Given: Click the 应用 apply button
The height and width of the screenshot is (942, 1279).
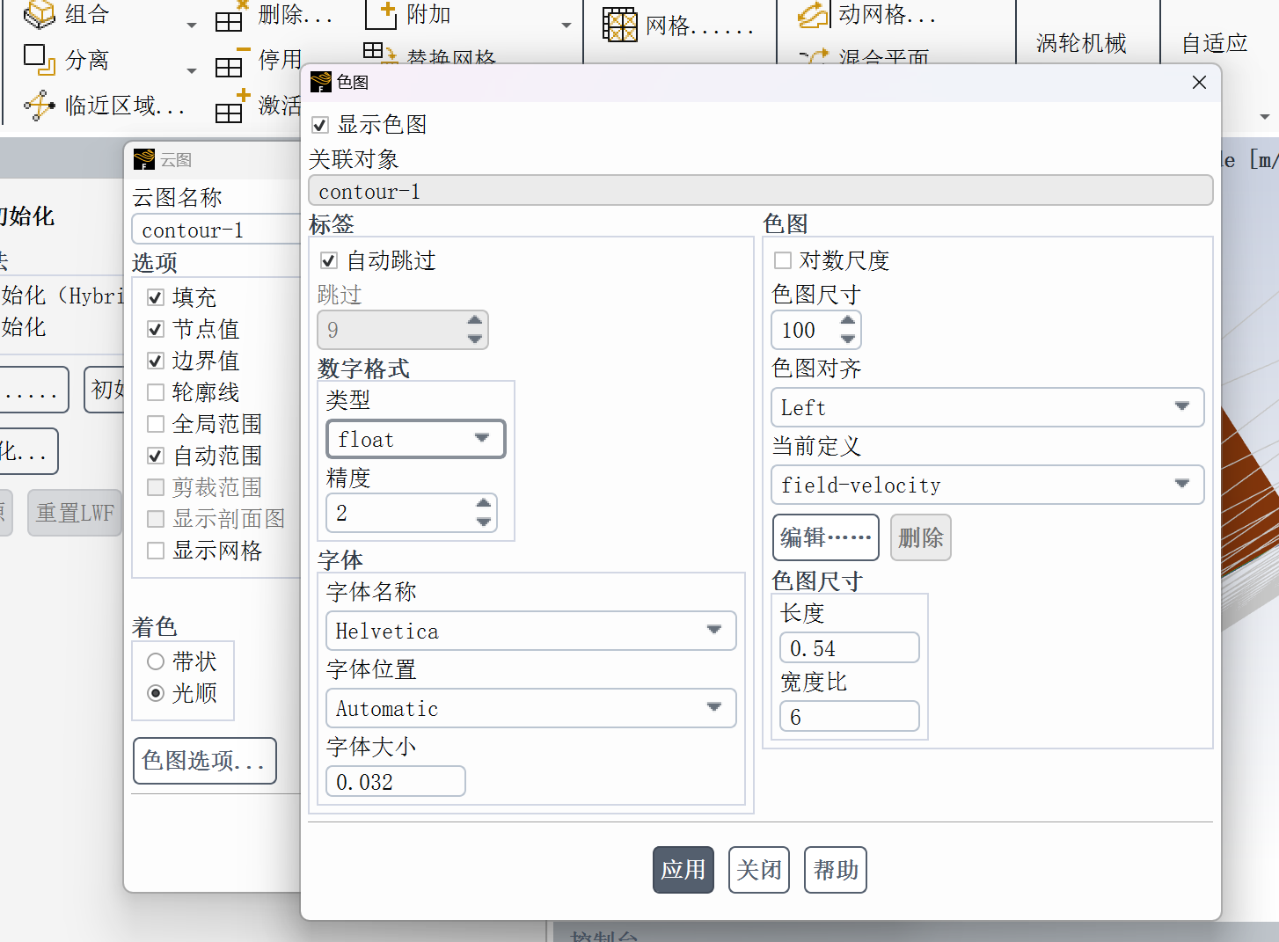Looking at the screenshot, I should [683, 870].
